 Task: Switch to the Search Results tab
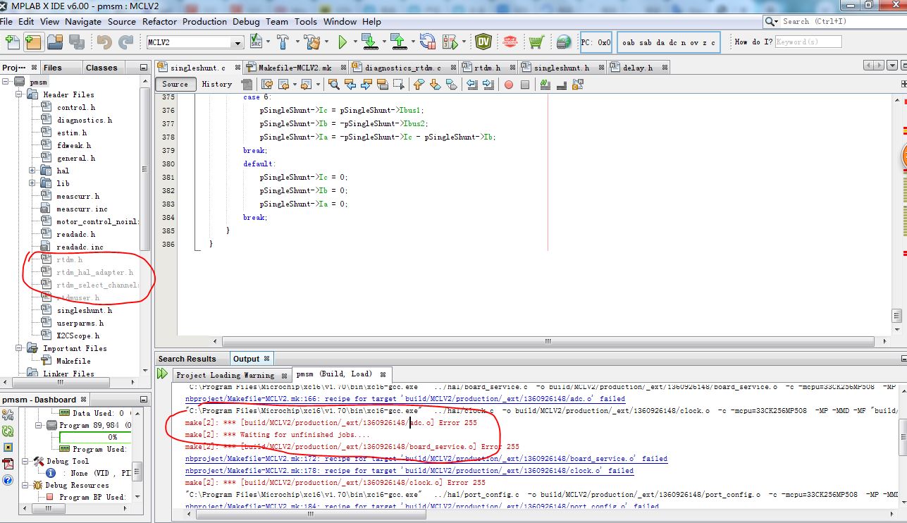click(187, 359)
